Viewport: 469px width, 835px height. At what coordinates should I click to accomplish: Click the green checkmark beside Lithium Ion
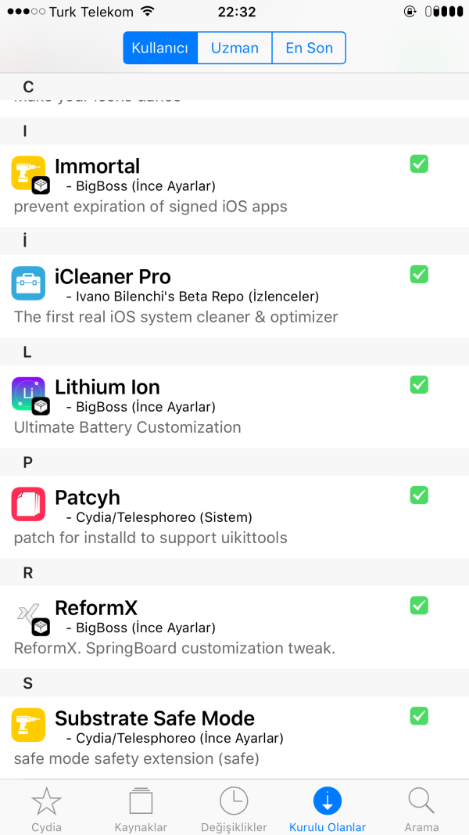click(x=419, y=384)
